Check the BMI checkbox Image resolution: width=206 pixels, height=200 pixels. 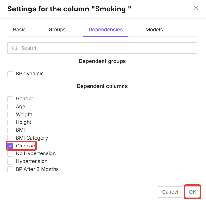coord(10,130)
